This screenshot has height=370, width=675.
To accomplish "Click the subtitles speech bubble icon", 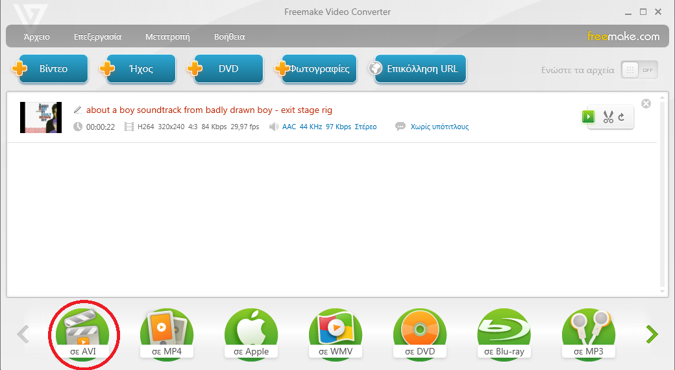I will pyautogui.click(x=400, y=127).
